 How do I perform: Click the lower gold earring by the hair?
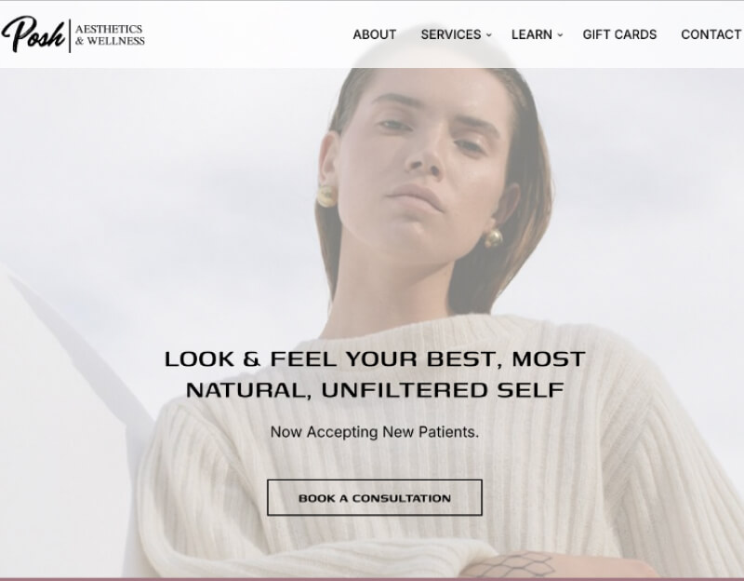pyautogui.click(x=493, y=237)
